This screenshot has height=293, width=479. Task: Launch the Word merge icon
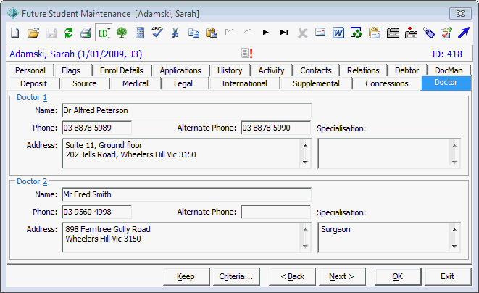(x=338, y=33)
